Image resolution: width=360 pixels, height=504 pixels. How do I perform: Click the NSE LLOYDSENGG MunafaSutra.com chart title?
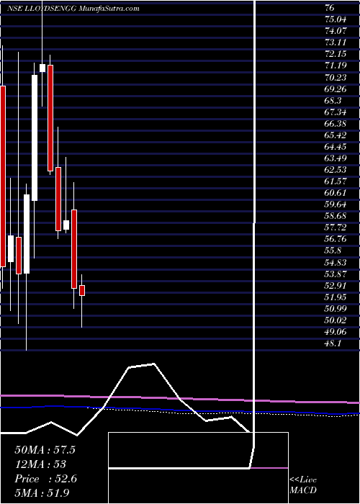(73, 9)
